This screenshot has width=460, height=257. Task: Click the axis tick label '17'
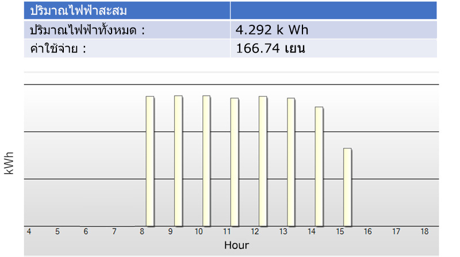[396, 232]
